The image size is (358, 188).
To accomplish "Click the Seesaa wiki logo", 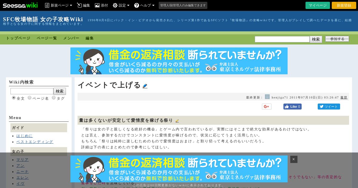I will coord(21,5).
